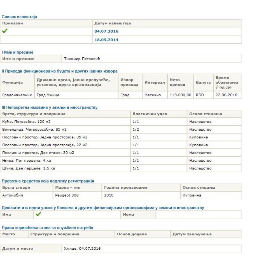This screenshot has width=280, height=279.
Task: Click the Ужице, 04.07.2016 date and place field
Action: (x=82, y=248)
